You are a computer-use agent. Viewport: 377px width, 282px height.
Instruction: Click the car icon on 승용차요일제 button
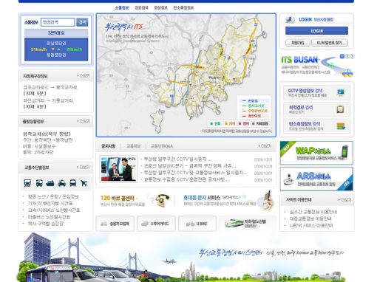pos(104,224)
